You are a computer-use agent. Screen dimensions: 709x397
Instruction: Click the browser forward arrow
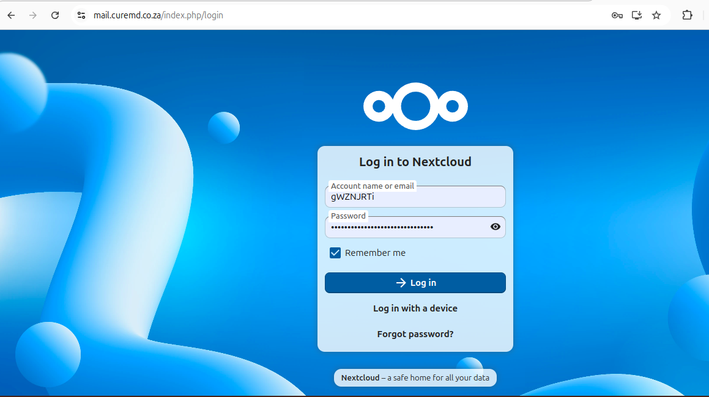click(33, 15)
